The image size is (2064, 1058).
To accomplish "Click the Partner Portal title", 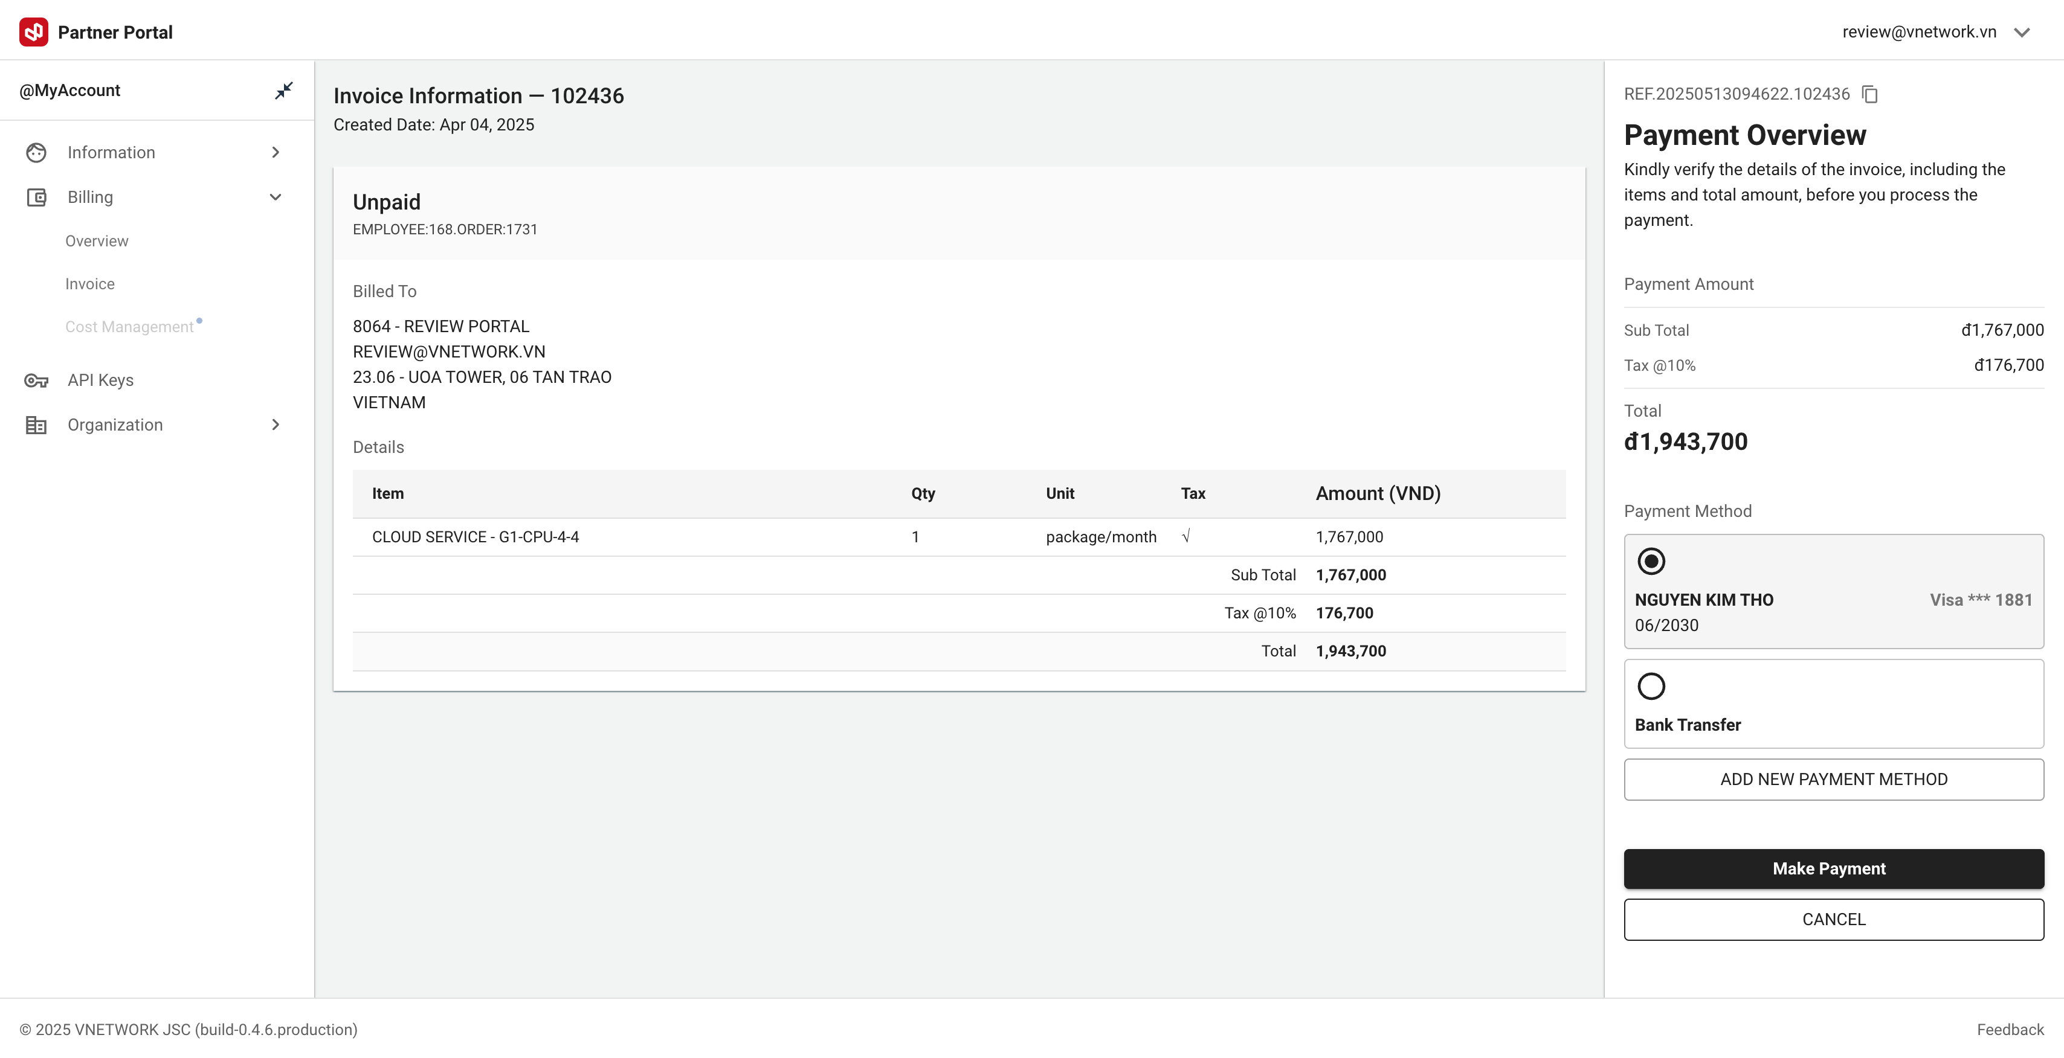I will pyautogui.click(x=115, y=32).
